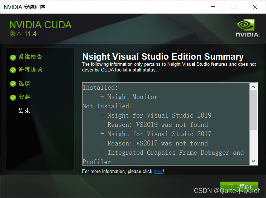Screen dimensions: 266x198
Task: Click the summary scrollbar up arrow
Action: pos(253,87)
